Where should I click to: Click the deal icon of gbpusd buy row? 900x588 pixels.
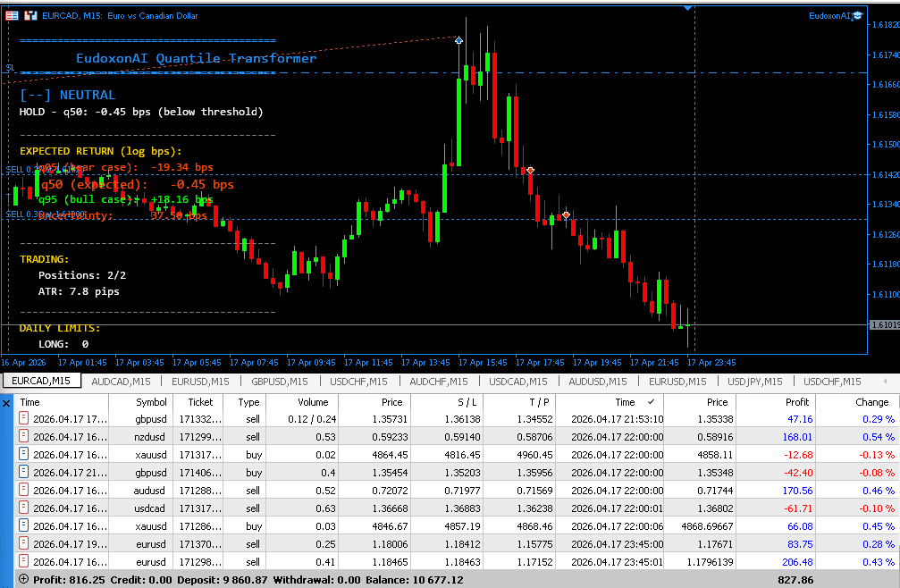tap(23, 472)
